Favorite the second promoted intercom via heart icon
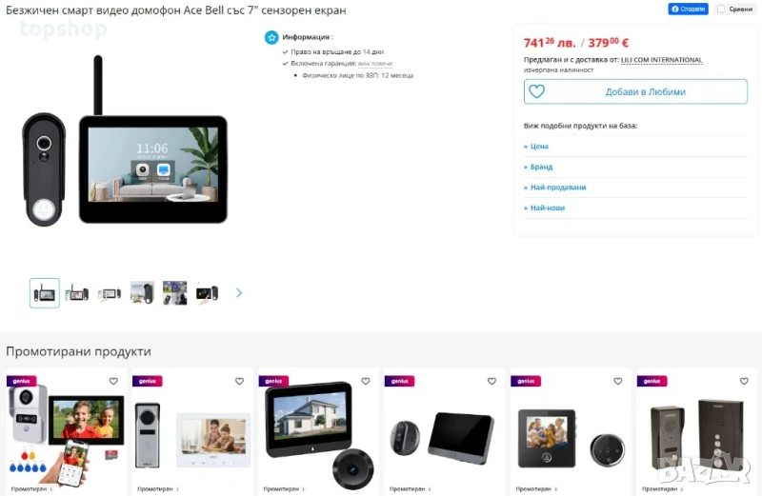The image size is (762, 496). 240,382
